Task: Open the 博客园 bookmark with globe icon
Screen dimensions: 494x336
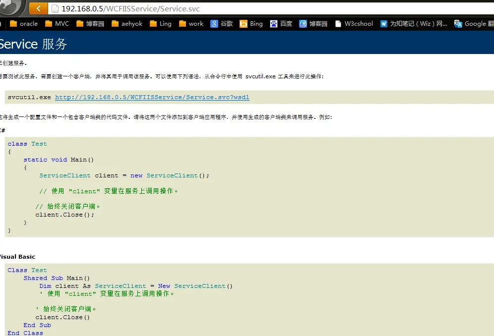Action: [313, 23]
